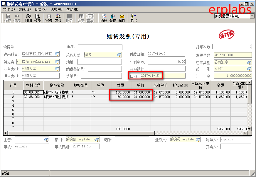Viewport: 256px width, 177px height.
Task: Click the 数量 column header
Action: pyautogui.click(x=121, y=85)
